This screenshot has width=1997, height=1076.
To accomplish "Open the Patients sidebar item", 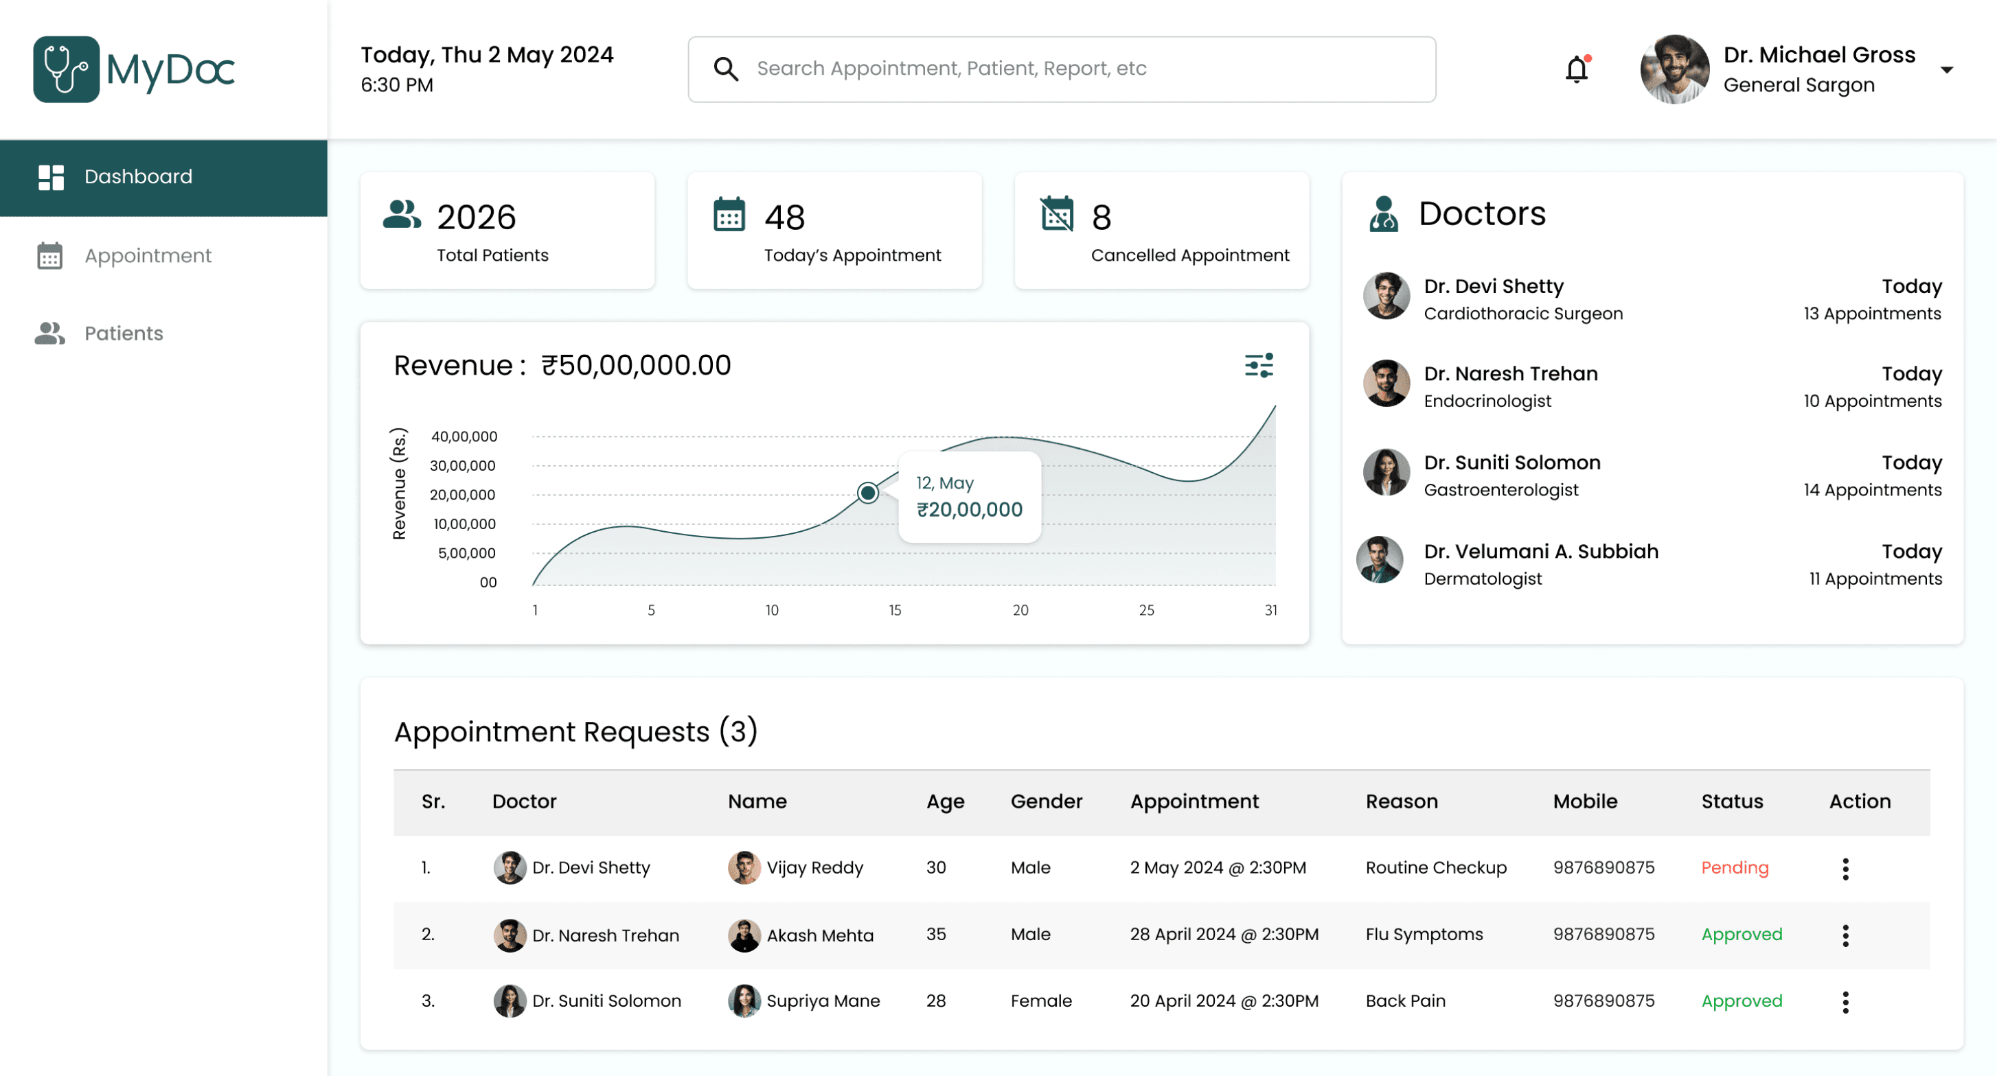I will pyautogui.click(x=123, y=333).
